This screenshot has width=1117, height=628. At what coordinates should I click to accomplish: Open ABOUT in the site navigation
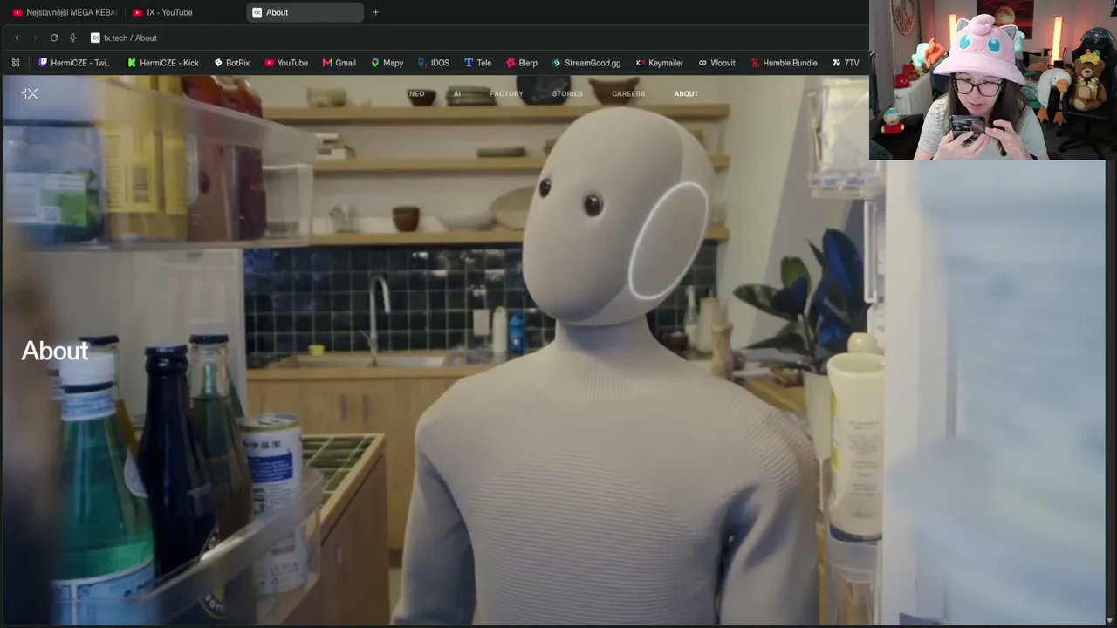686,93
